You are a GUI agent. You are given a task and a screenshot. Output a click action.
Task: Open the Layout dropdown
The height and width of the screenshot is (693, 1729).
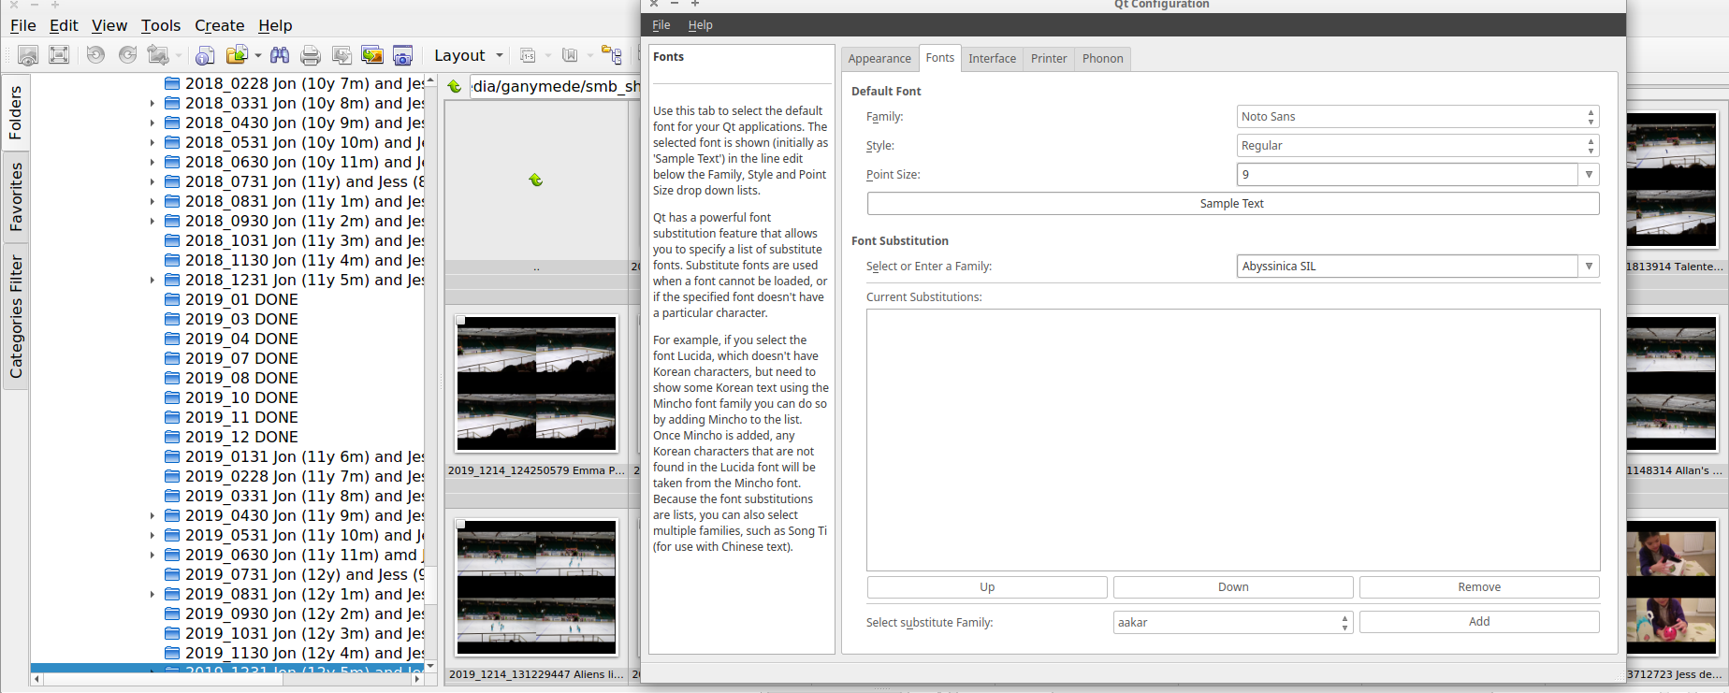[468, 55]
